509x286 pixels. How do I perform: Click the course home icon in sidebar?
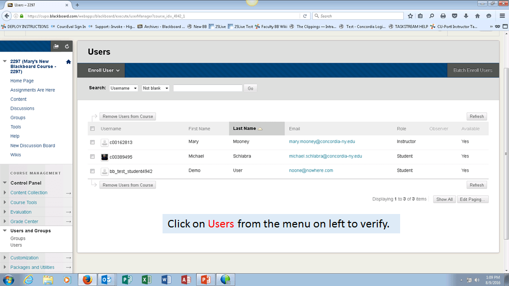pyautogui.click(x=68, y=62)
